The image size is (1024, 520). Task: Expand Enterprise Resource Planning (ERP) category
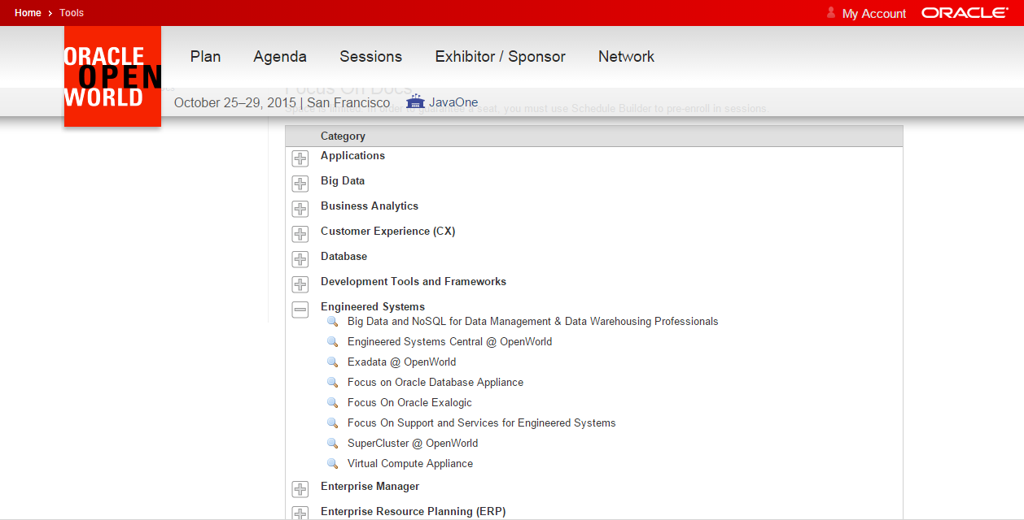[300, 513]
